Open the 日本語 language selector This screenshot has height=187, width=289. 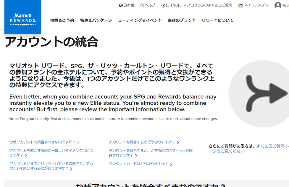[x=129, y=5]
